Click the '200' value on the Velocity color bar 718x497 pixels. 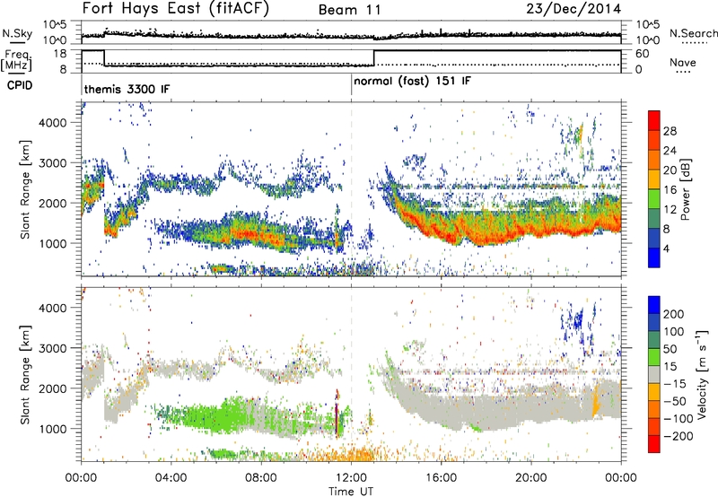pos(674,314)
